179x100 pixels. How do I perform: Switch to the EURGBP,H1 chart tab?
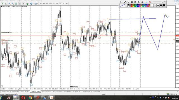click(x=77, y=91)
